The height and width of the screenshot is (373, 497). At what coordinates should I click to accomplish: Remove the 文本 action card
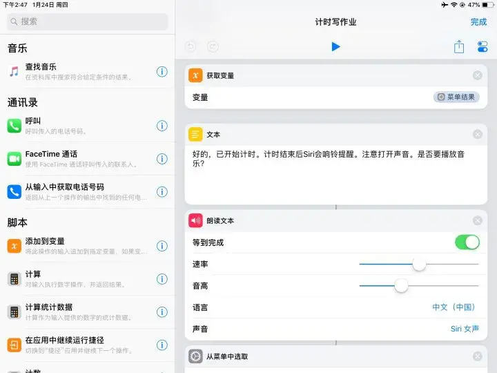478,135
